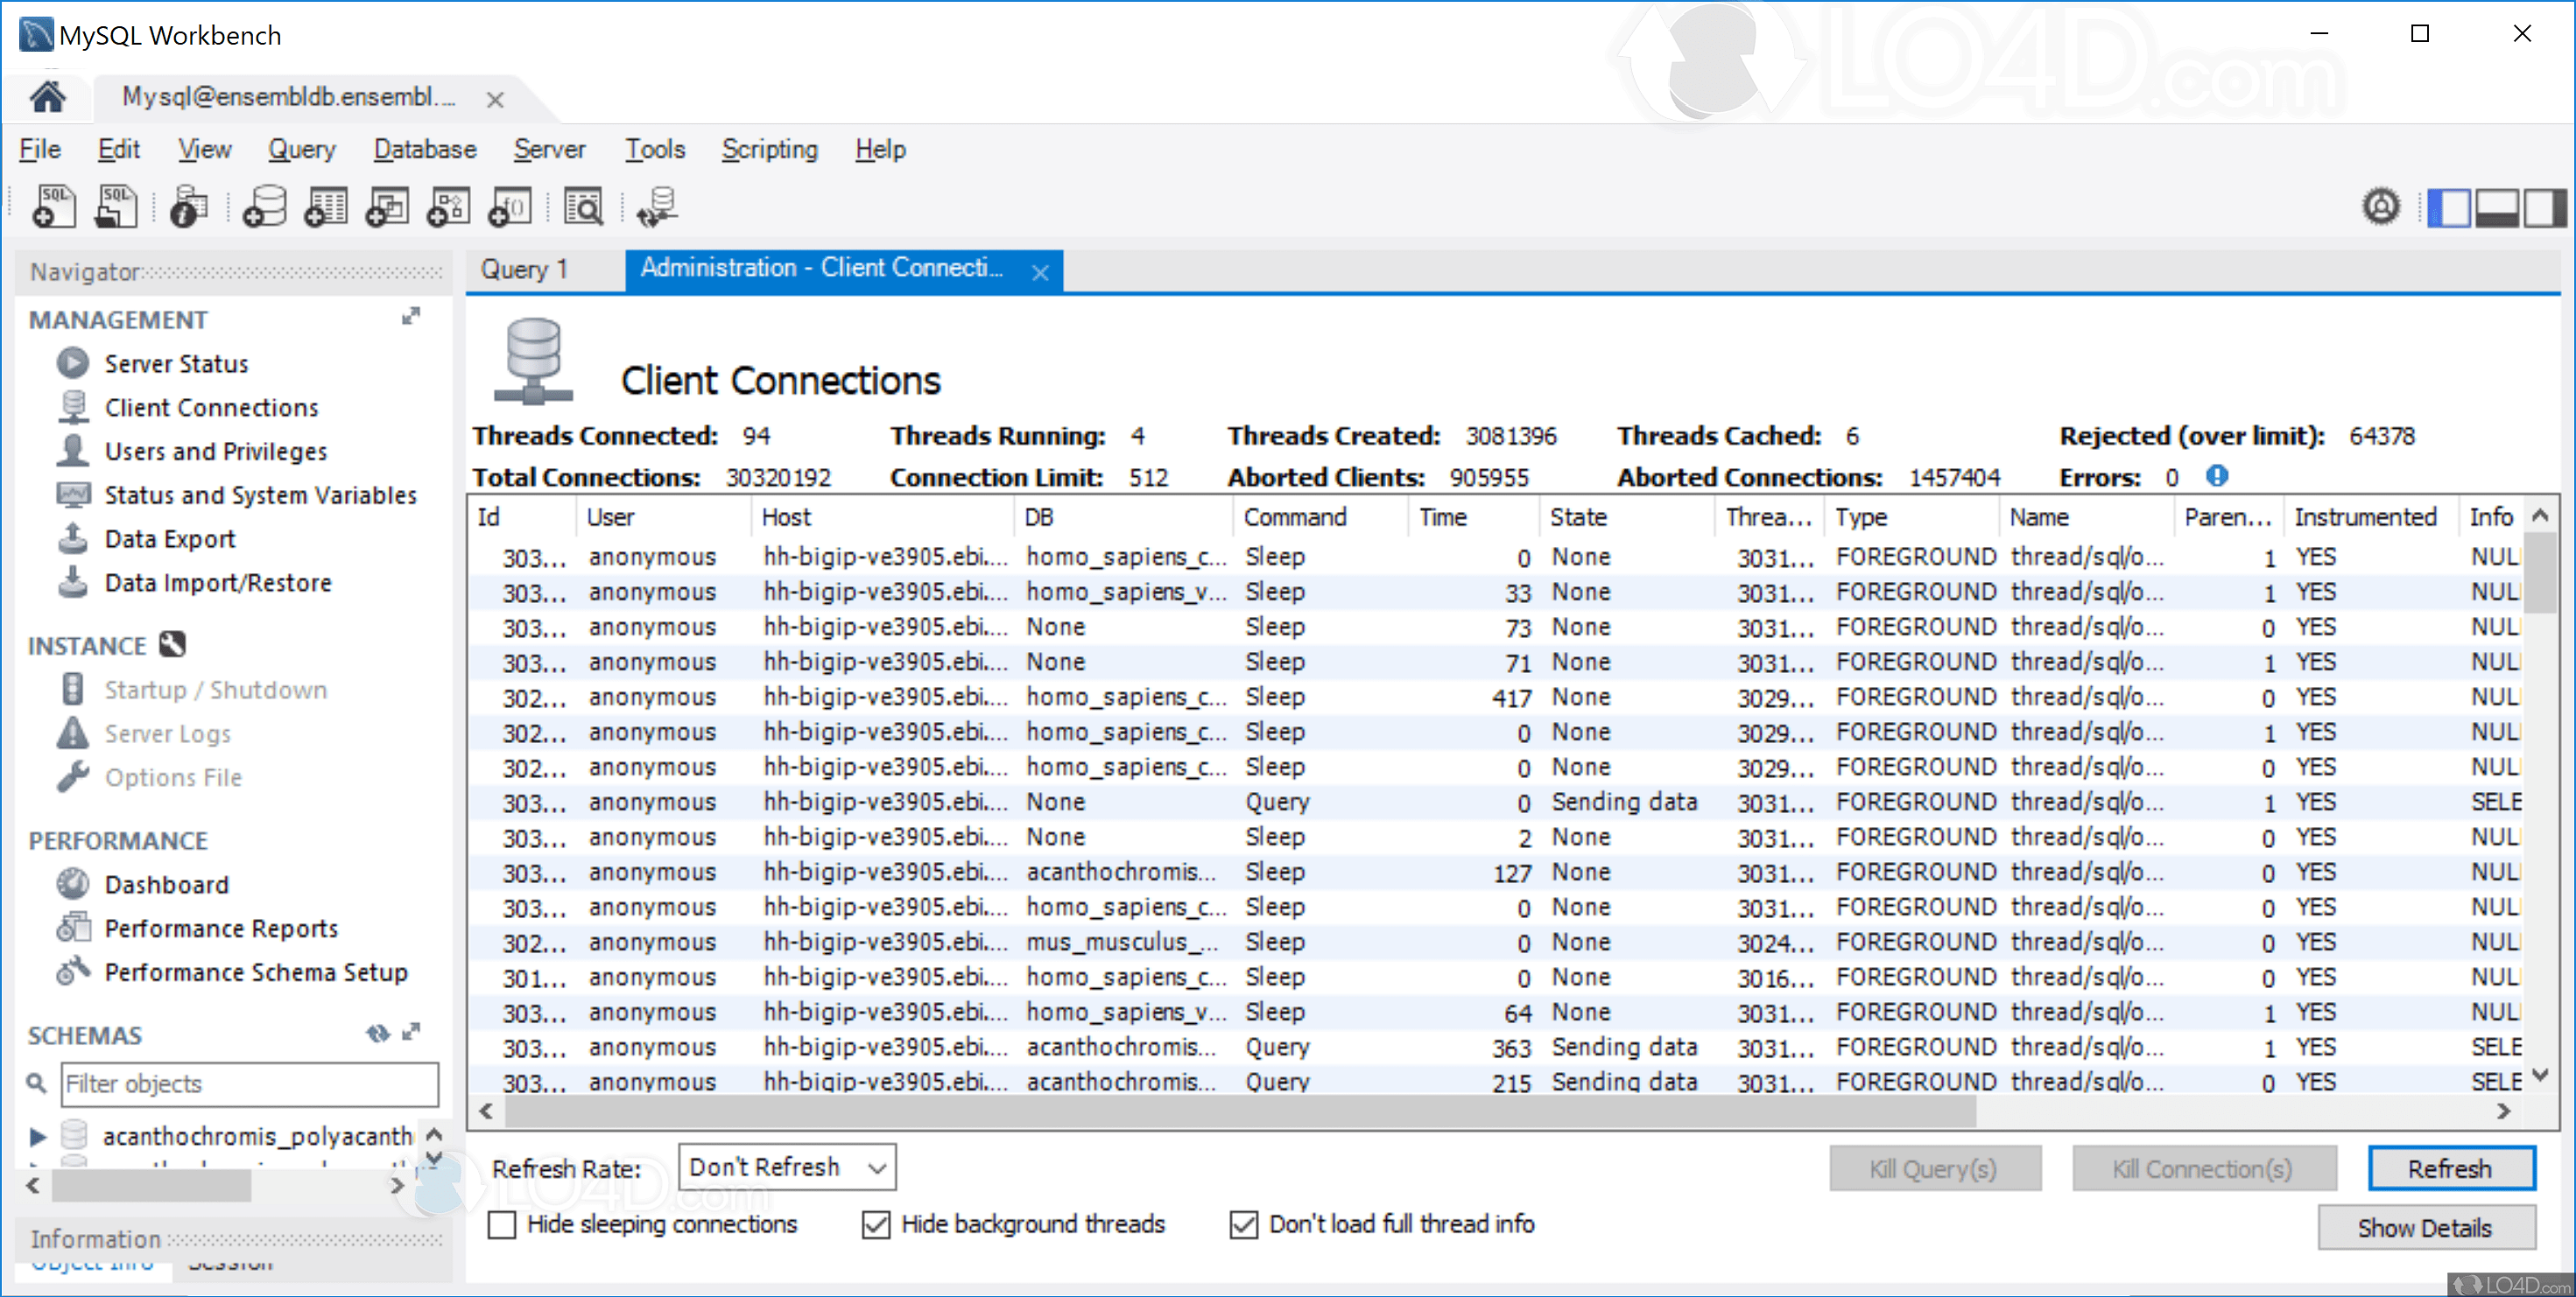This screenshot has height=1297, width=2576.
Task: Click the search table data magnifier icon
Action: 584,206
